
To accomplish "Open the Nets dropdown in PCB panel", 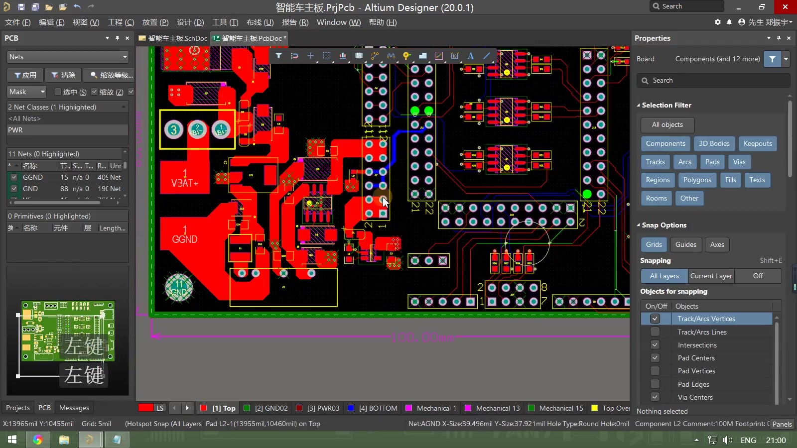I will (x=68, y=57).
